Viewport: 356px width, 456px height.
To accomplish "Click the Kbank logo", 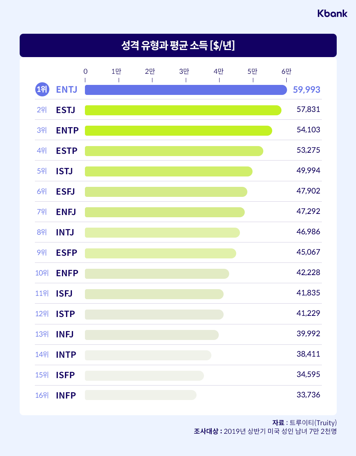I will coord(332,14).
